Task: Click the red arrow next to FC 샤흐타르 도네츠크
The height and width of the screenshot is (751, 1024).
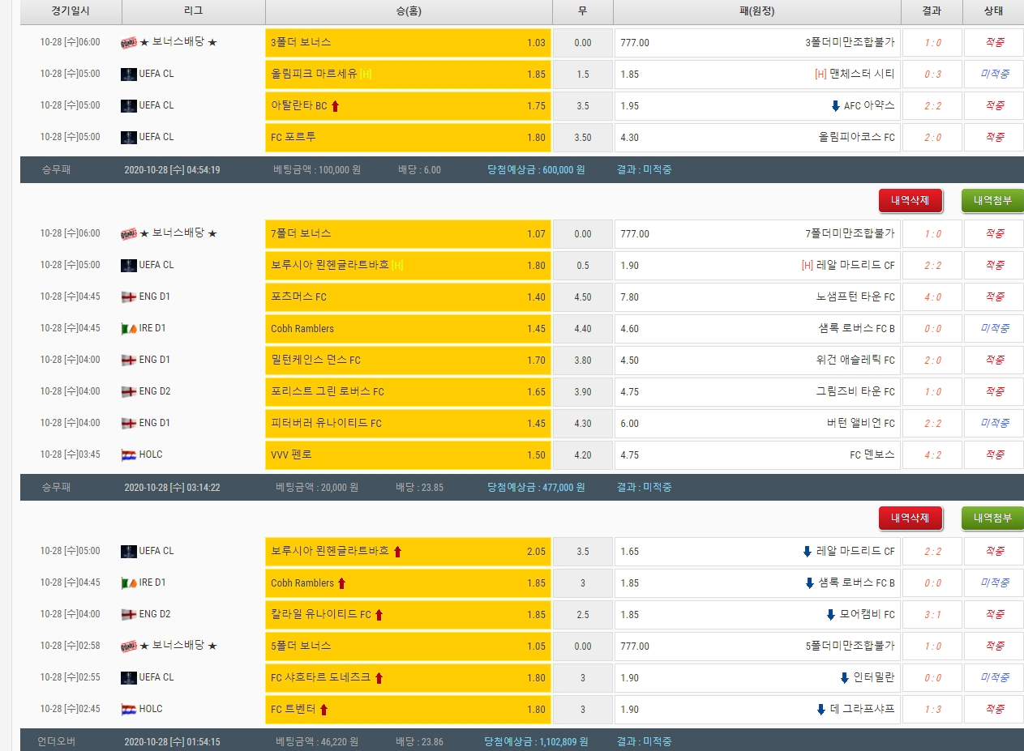Action: pos(379,678)
